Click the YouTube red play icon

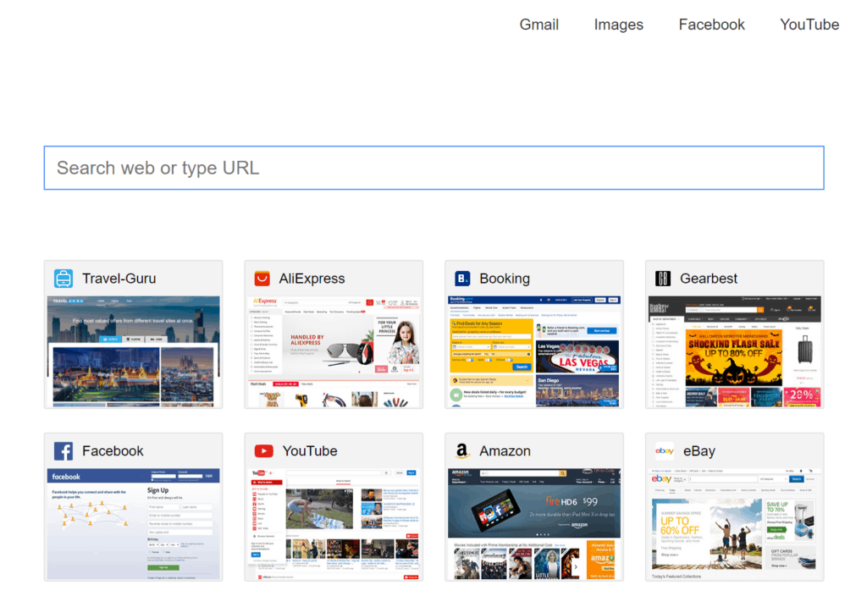(x=264, y=451)
